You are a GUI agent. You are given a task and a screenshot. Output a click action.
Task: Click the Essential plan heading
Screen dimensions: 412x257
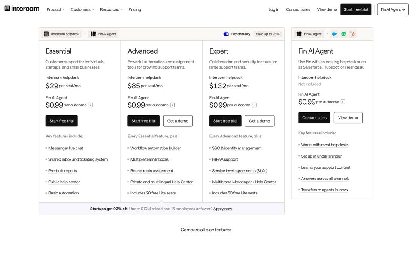click(58, 51)
